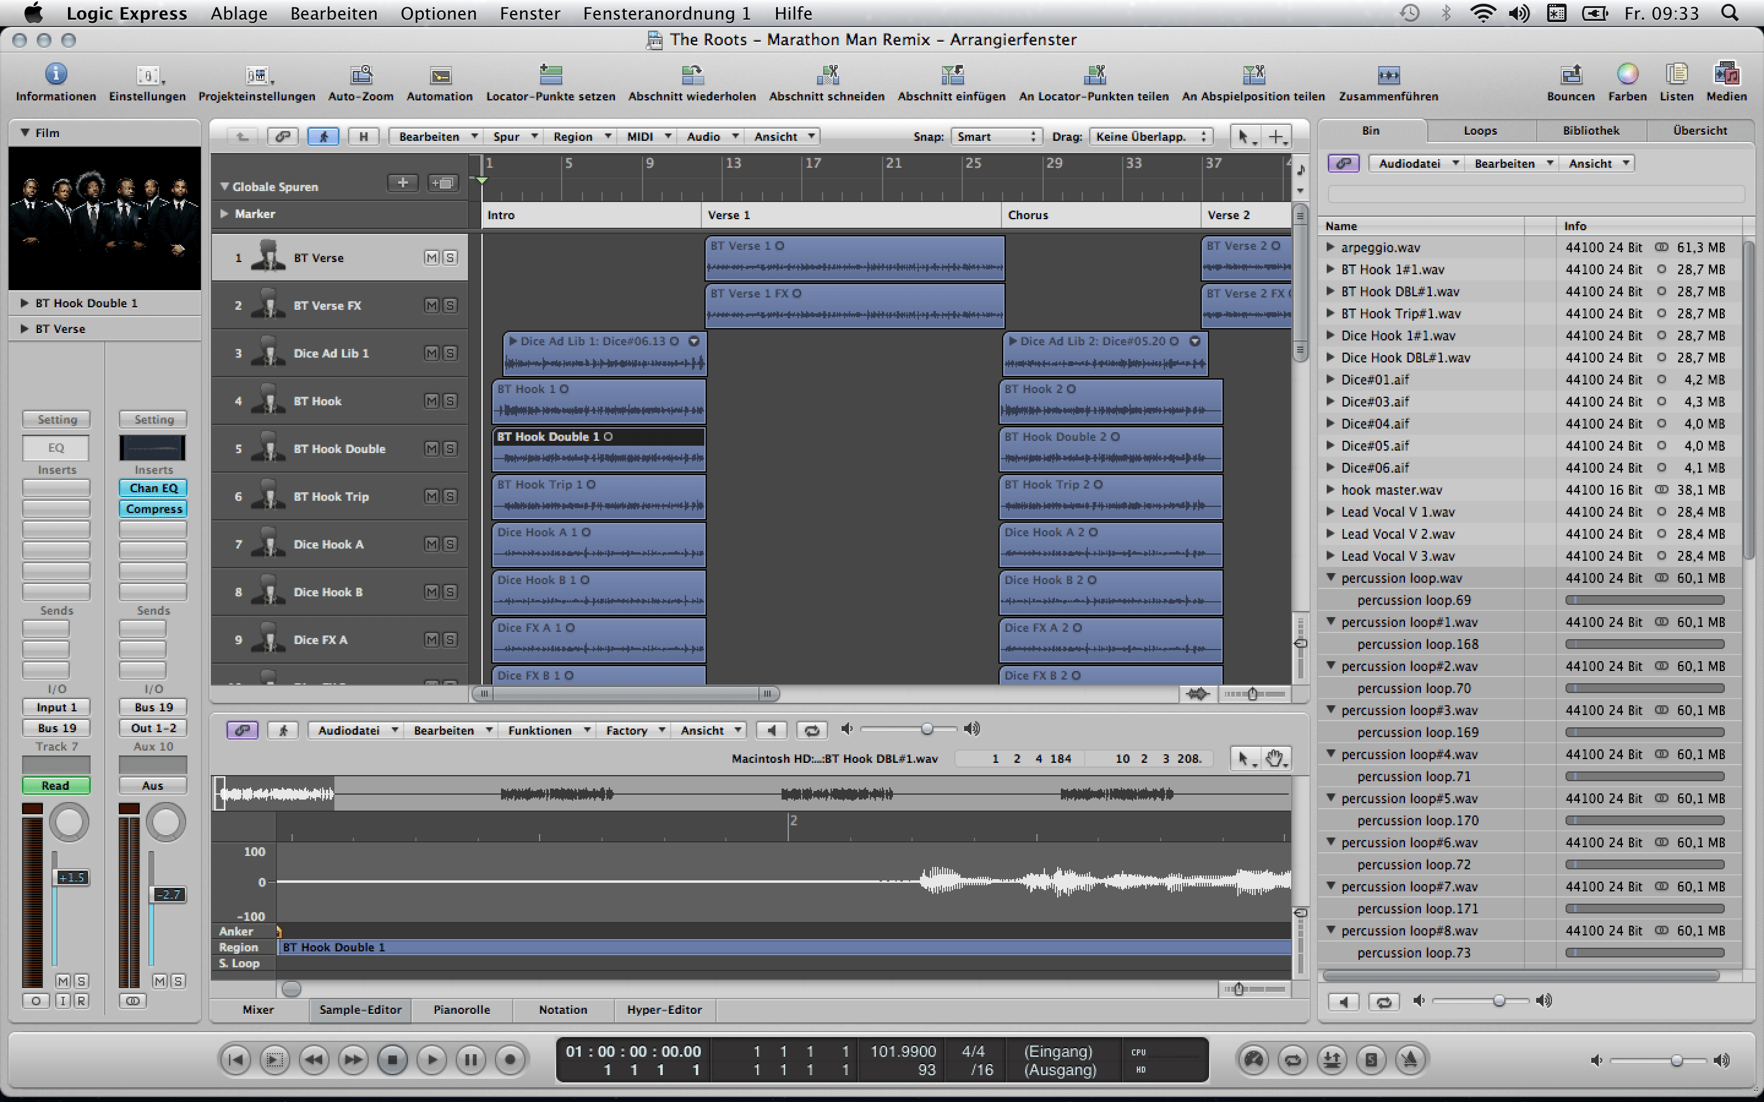The image size is (1764, 1102).
Task: Open Region menu in Arrange header
Action: click(579, 137)
